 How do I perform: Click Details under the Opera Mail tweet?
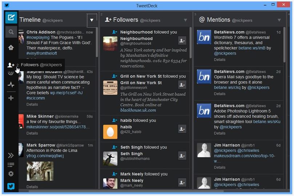[220, 94]
